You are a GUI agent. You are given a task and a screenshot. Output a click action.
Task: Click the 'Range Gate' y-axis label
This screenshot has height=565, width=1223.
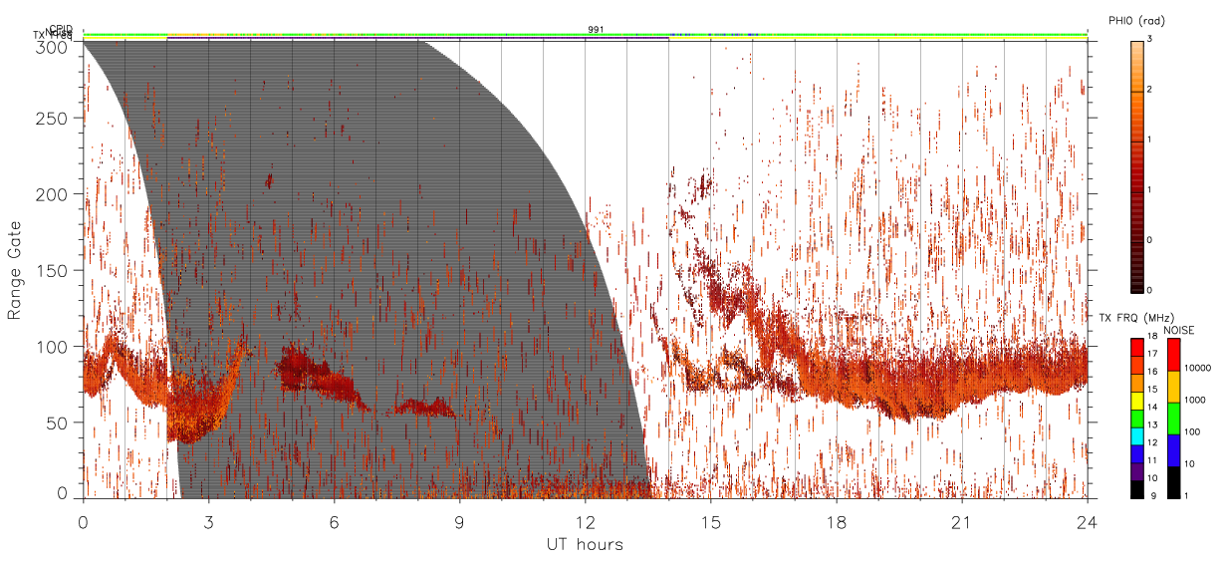pos(15,271)
